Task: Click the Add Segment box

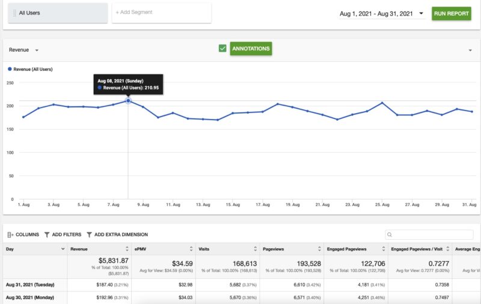Action: 161,13
